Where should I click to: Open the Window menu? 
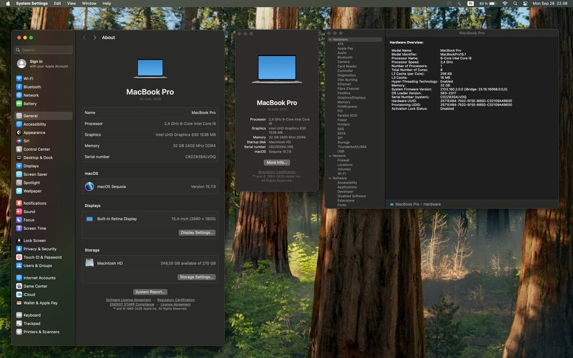[89, 4]
